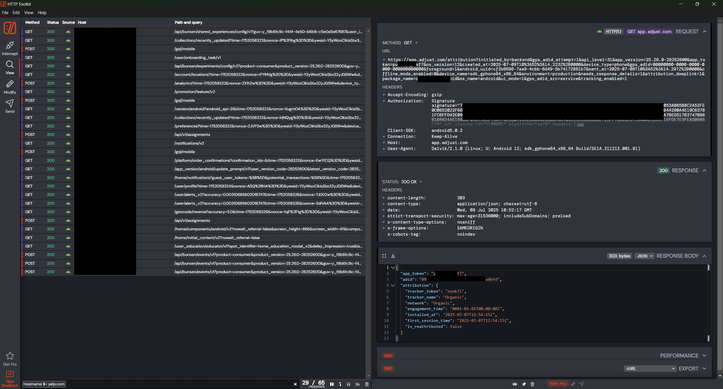Fold the attribution object at line 4
The height and width of the screenshot is (389, 723).
(393, 286)
